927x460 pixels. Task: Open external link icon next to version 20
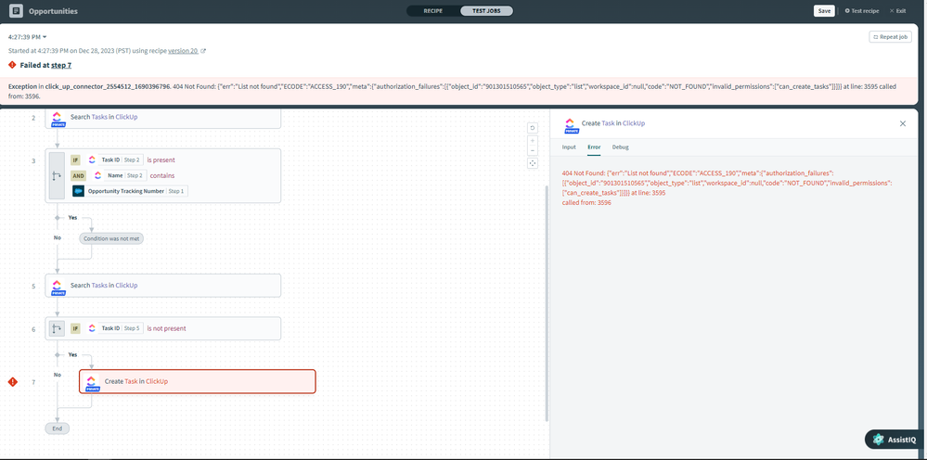click(x=203, y=51)
